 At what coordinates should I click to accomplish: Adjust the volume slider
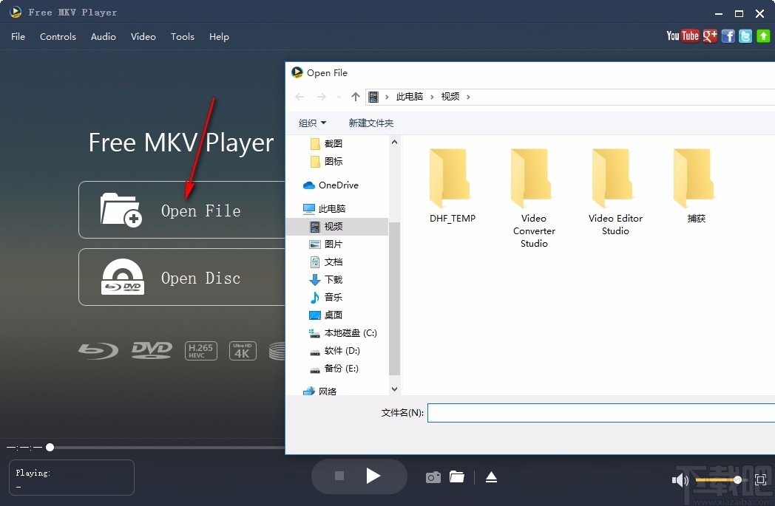pyautogui.click(x=718, y=480)
